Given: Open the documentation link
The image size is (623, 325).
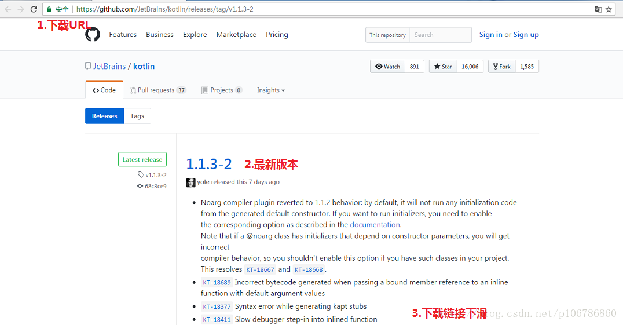Looking at the screenshot, I should tap(375, 224).
